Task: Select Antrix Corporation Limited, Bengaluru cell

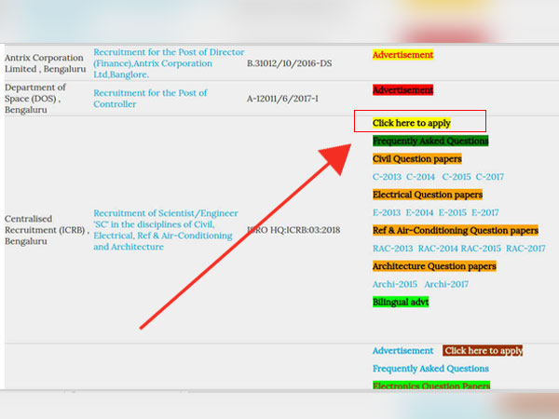Action: click(x=45, y=63)
